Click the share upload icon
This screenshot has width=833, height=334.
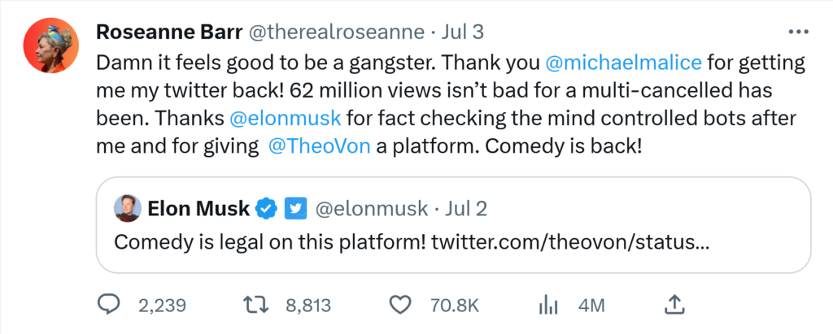674,304
